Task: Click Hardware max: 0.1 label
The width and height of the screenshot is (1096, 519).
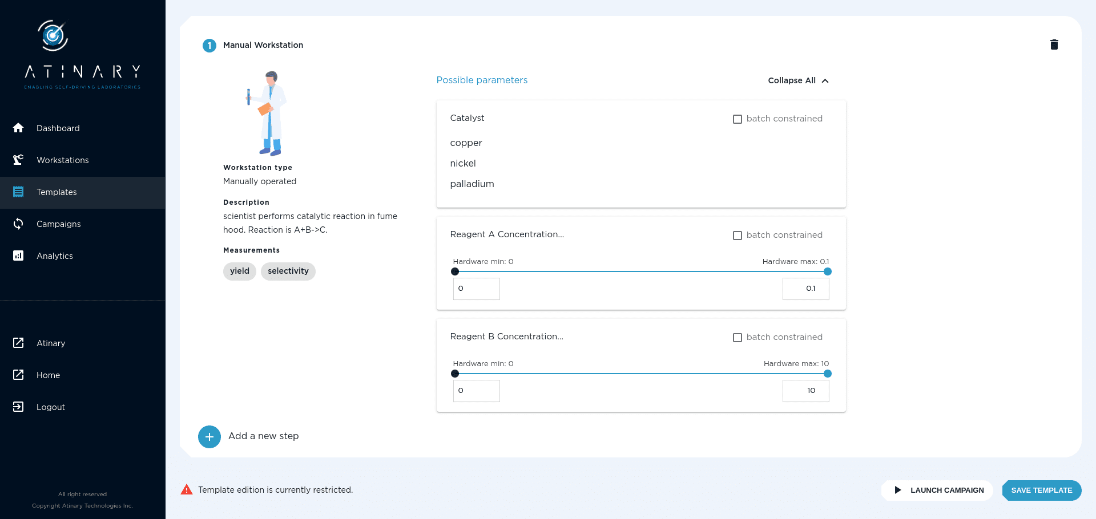Action: [796, 261]
